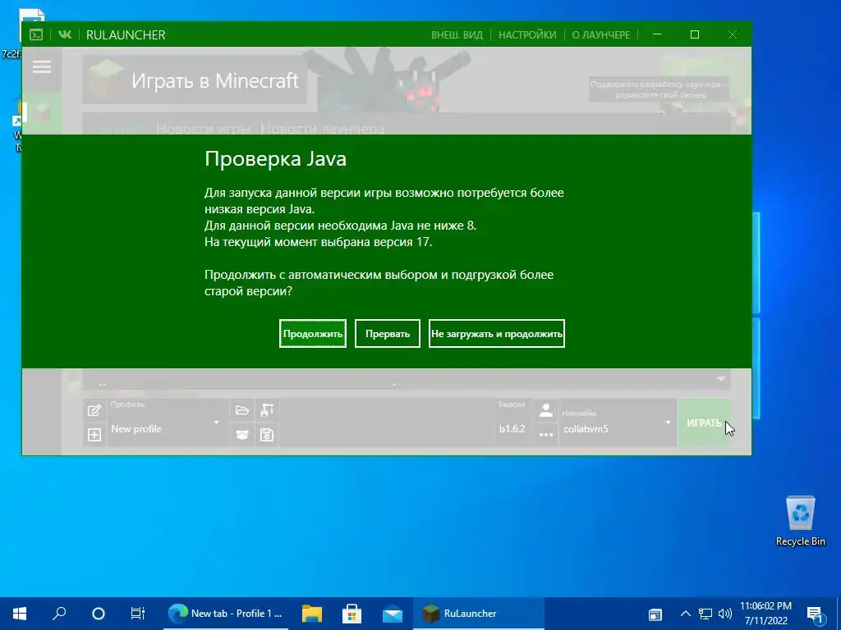Click the three dots account options icon
841x630 pixels.
[546, 435]
